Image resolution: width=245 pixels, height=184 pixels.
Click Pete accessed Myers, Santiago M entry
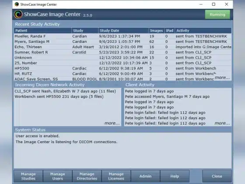pos(167,96)
